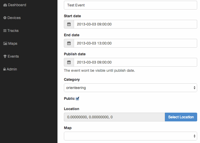Click the Admin lock icon
This screenshot has width=200, height=143.
pos(4,69)
